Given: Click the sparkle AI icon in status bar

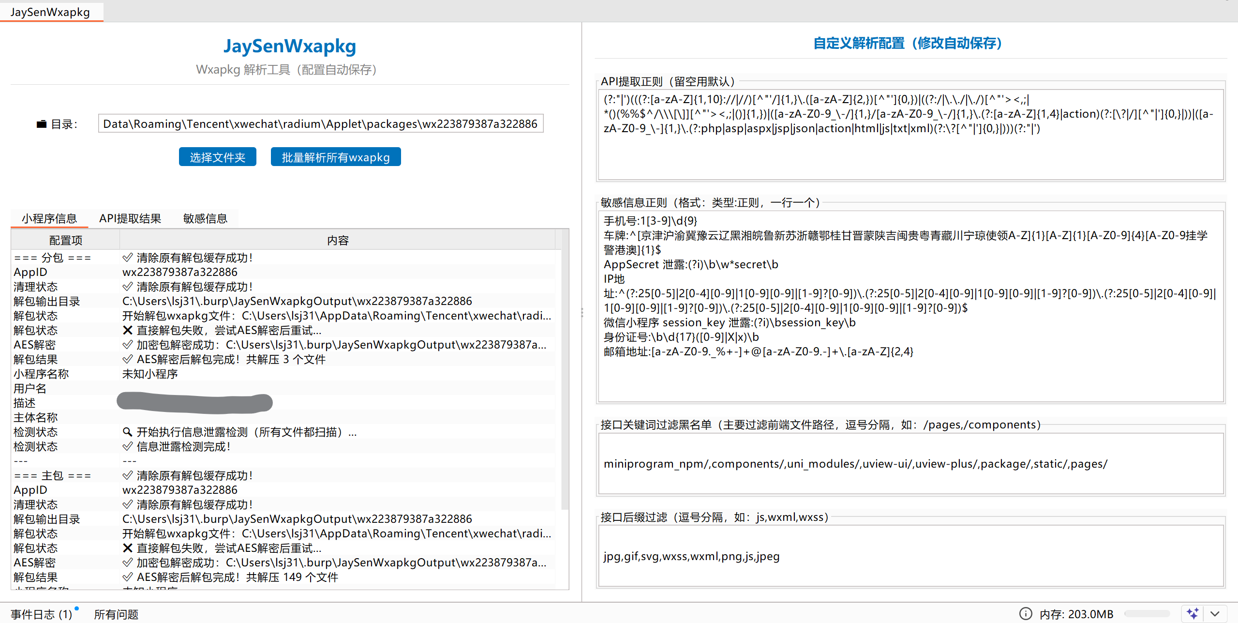Looking at the screenshot, I should (x=1193, y=613).
